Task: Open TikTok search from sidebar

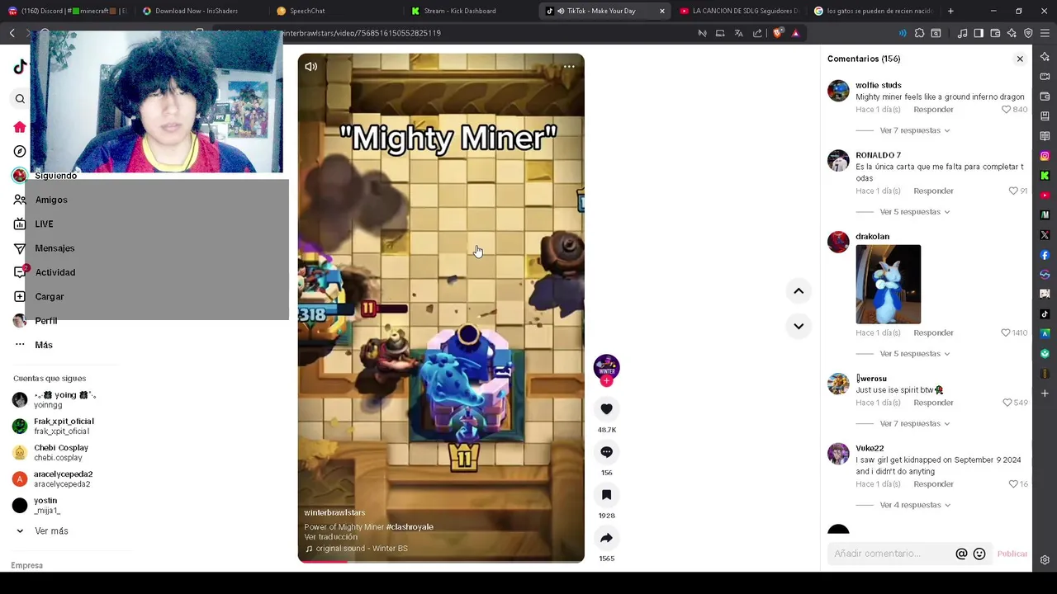Action: coord(20,99)
